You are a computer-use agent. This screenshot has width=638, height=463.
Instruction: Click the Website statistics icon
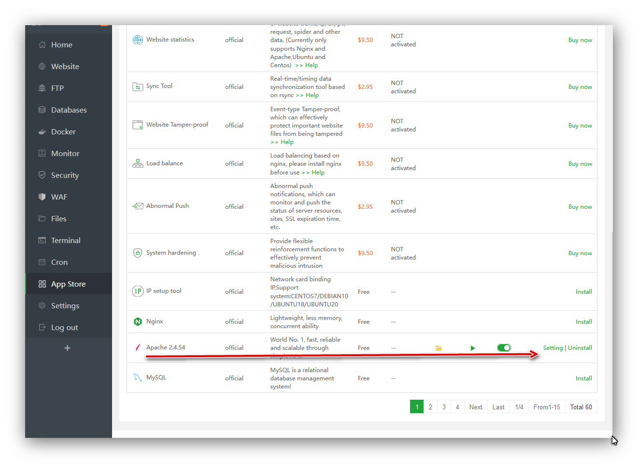(x=138, y=40)
